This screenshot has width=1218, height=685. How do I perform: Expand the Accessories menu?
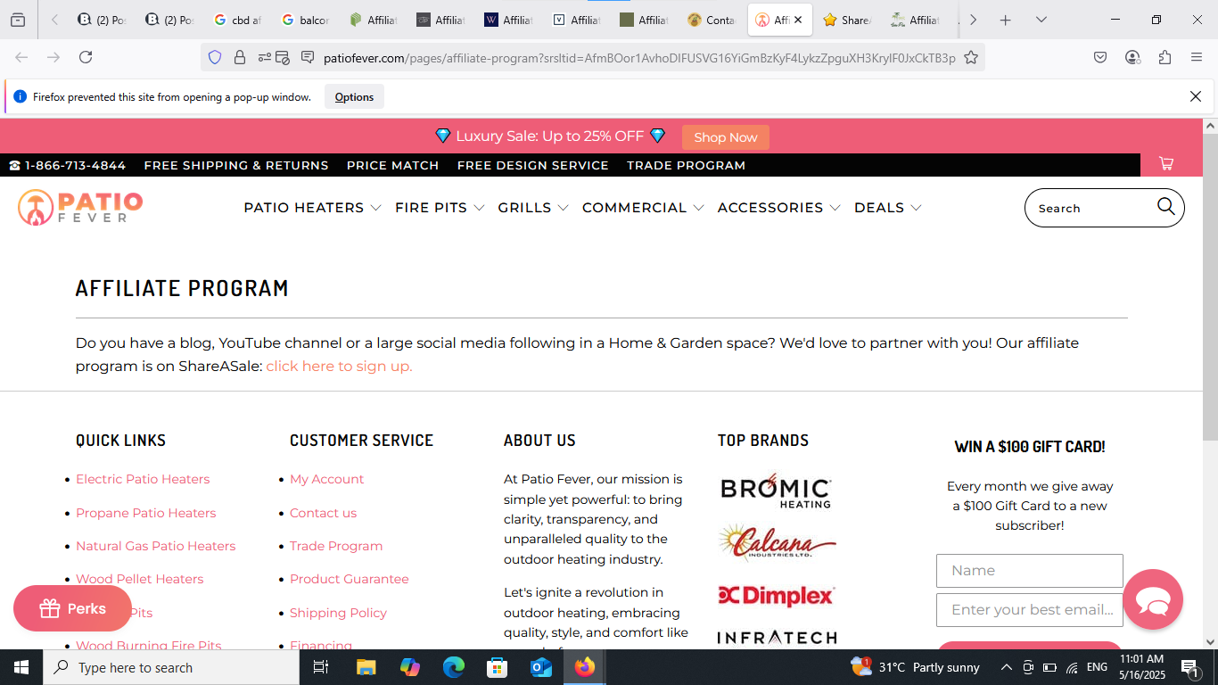778,208
